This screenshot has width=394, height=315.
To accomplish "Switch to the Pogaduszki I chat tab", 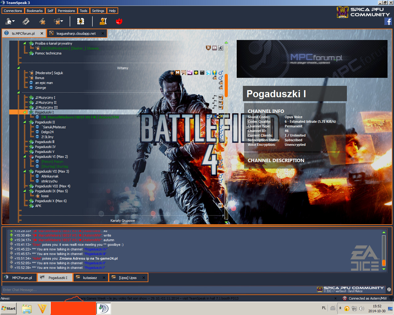I will click(55, 278).
